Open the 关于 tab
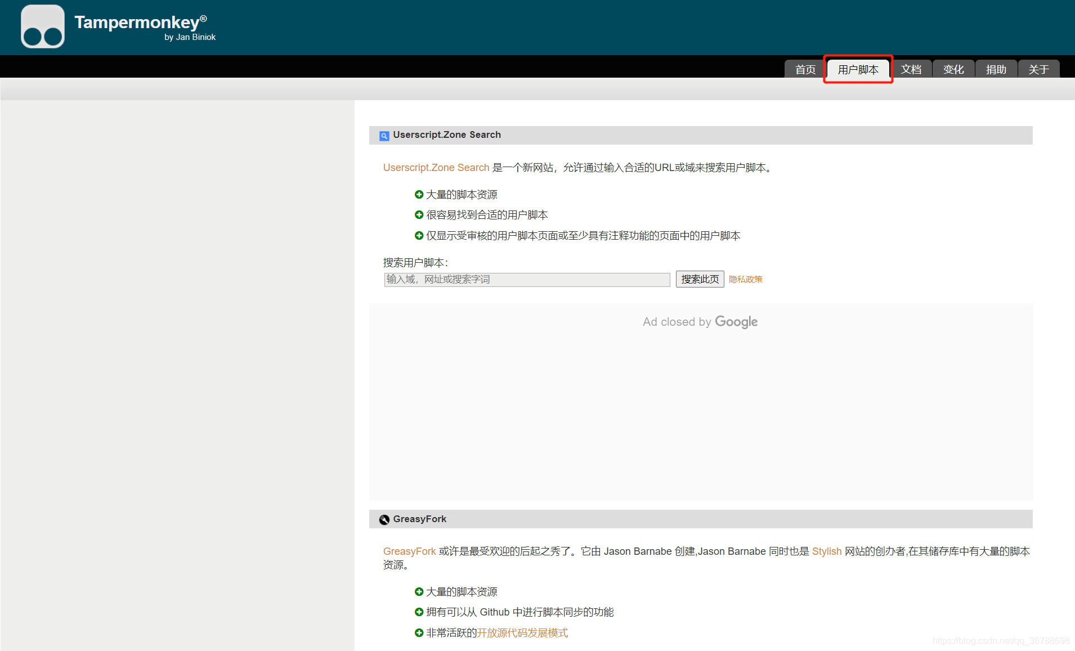The height and width of the screenshot is (651, 1075). pos(1038,69)
